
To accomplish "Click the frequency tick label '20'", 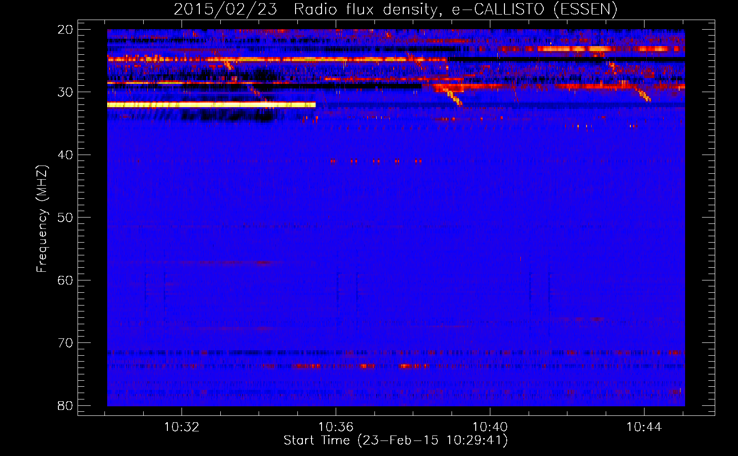I will click(65, 30).
